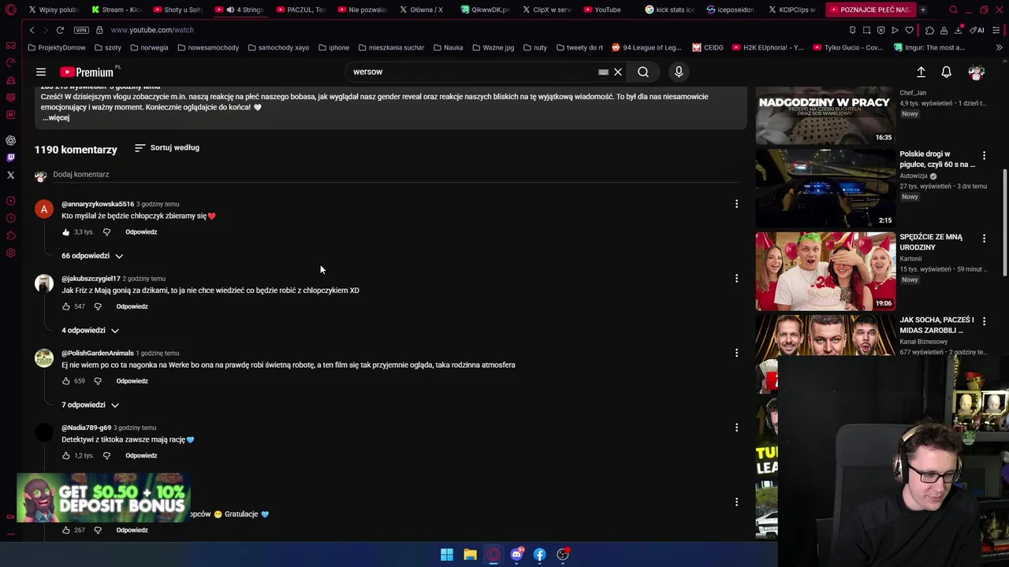Switch to the 'Stream - Kick' browser tab
Image resolution: width=1009 pixels, height=567 pixels.
tap(116, 9)
